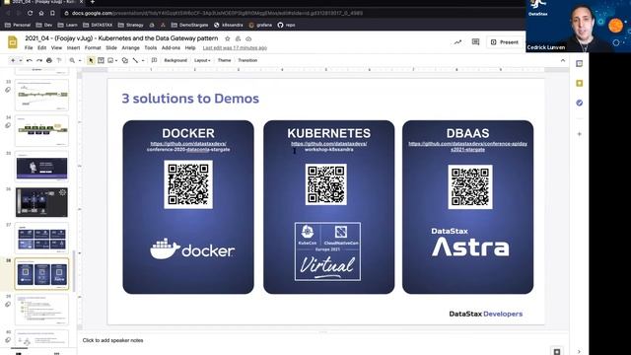The image size is (631, 355).
Task: Open the Slide menu
Action: coord(111,48)
